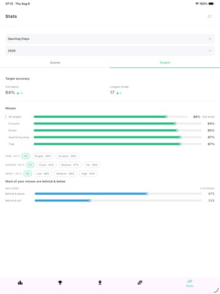Select the Crossers row label
Image resolution: width=220 pixels, height=294 pixels.
coord(14,124)
